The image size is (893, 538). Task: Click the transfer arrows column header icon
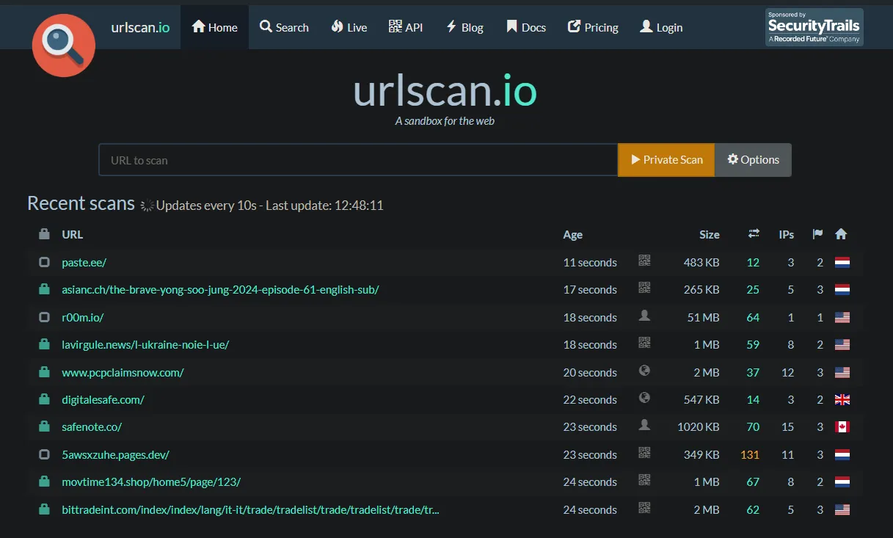pos(753,233)
